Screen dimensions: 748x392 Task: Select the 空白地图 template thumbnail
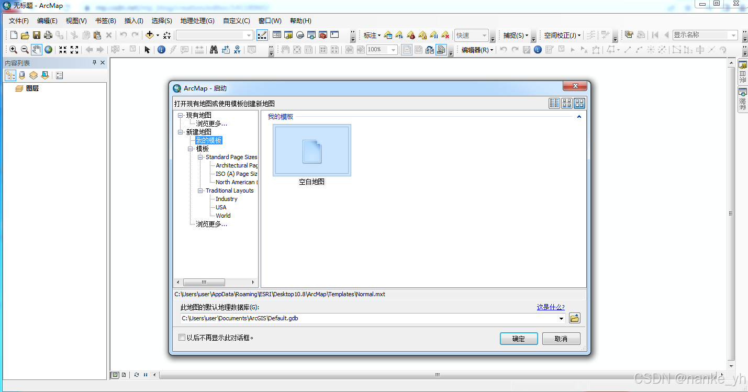[312, 150]
